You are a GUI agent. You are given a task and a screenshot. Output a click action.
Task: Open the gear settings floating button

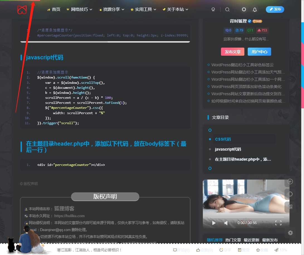coord(290,233)
